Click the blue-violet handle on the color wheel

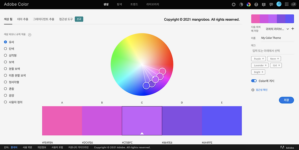pyautogui.click(x=146, y=85)
